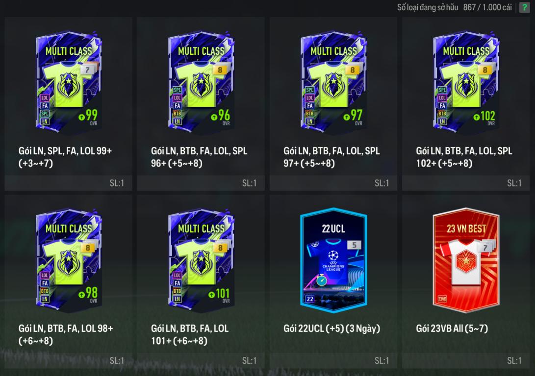This screenshot has width=535, height=376.
Task: Click the stopwatch icon on 22UCL card
Action: coord(321,280)
